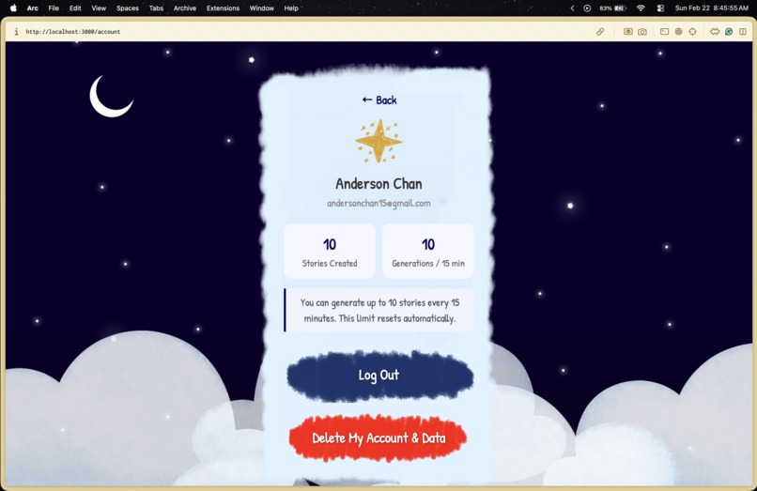This screenshot has height=491, width=757.
Task: Click the Generations / 15 min card
Action: tap(428, 251)
